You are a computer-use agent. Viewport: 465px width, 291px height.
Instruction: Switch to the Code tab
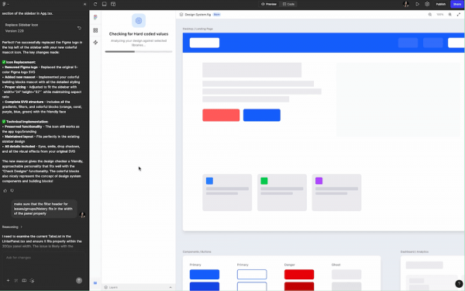point(288,4)
